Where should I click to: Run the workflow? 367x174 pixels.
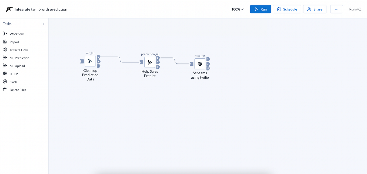(x=260, y=9)
